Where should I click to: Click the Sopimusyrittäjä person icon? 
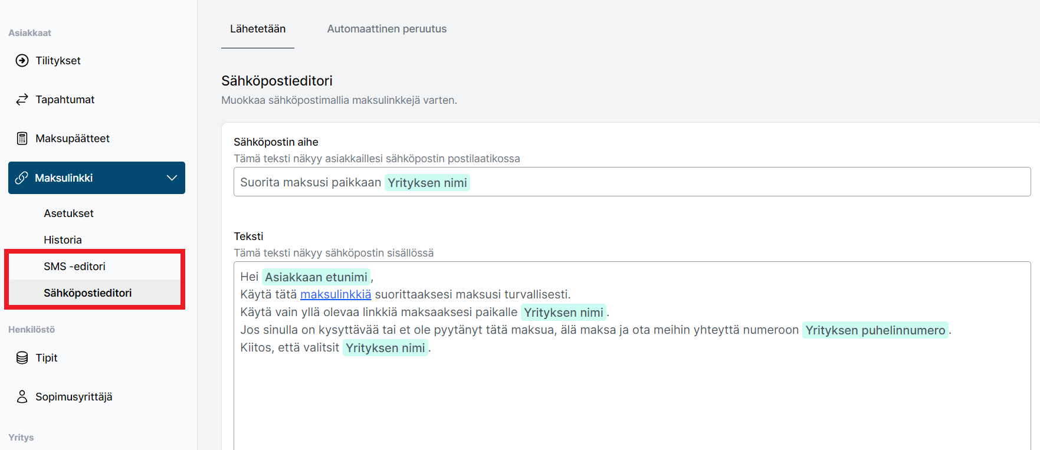click(22, 397)
